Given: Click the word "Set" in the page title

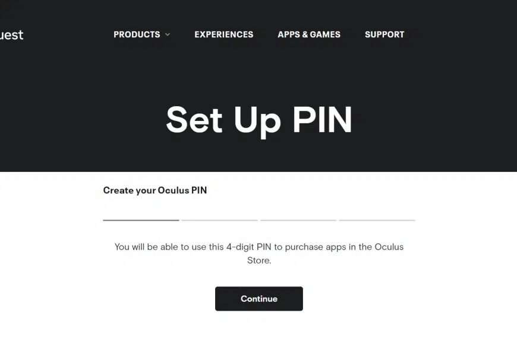Looking at the screenshot, I should [194, 120].
